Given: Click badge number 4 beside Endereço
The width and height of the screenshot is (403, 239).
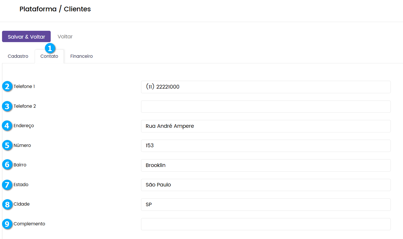Looking at the screenshot, I should [7, 126].
